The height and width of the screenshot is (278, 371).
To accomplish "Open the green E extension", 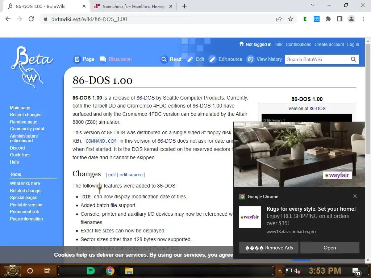I will click(x=305, y=19).
